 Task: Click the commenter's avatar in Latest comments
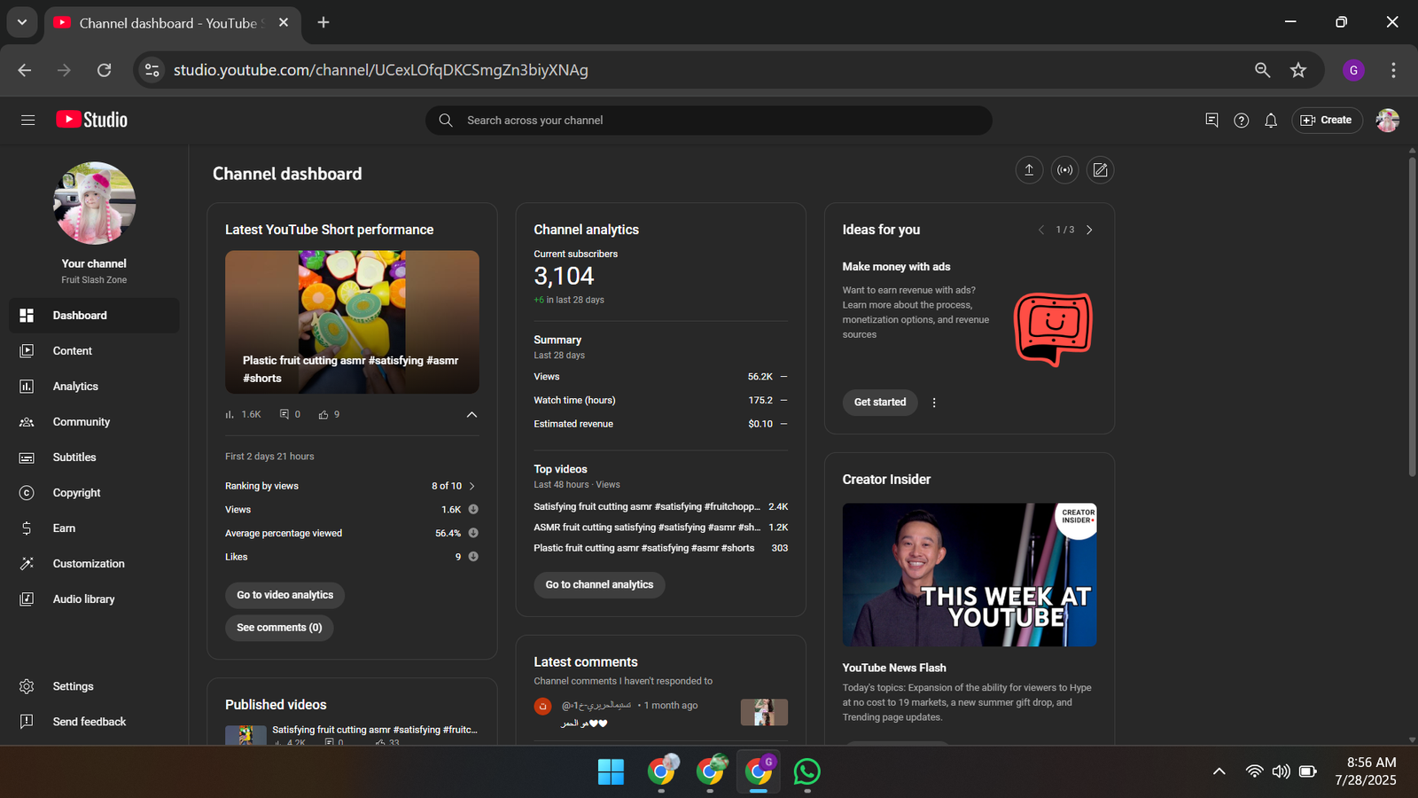(x=543, y=707)
